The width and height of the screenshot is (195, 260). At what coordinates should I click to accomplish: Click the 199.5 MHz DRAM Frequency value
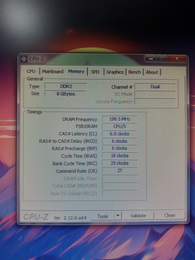(x=120, y=119)
